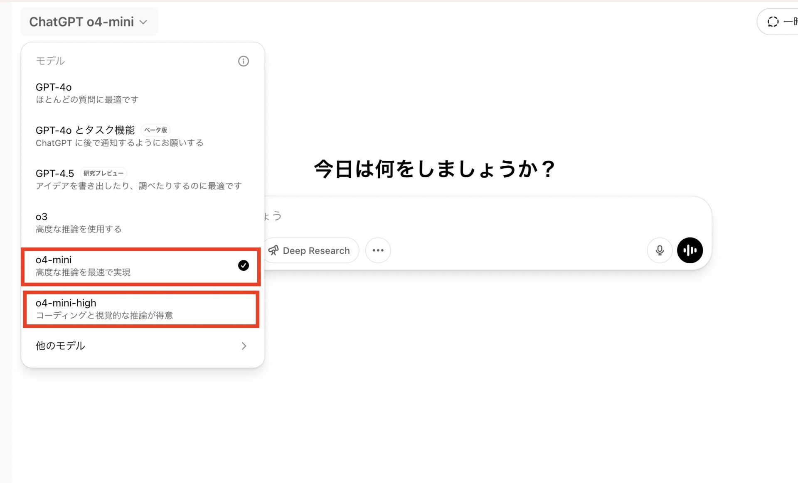The width and height of the screenshot is (798, 483).
Task: Click the temporary chat icon
Action: (x=773, y=21)
